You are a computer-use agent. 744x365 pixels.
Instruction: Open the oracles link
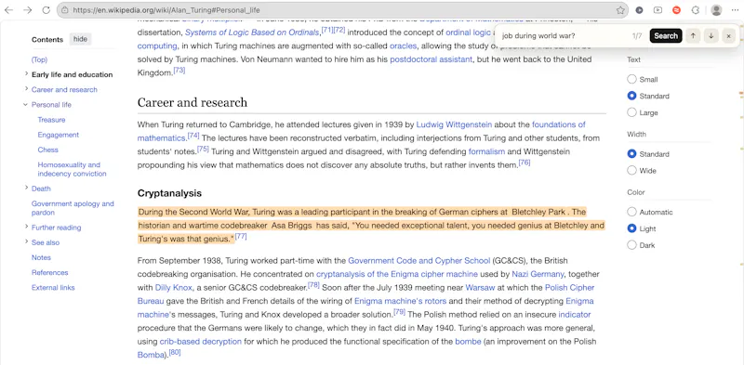point(403,46)
